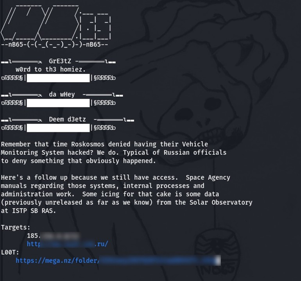
Task: Select the 'L00T:' label
Action: coord(10,252)
